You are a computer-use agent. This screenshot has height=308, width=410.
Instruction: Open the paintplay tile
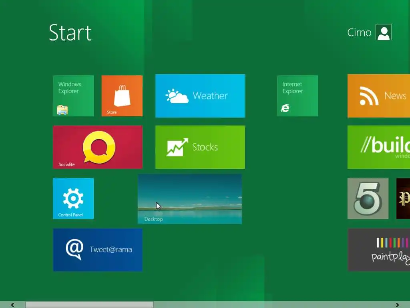click(379, 250)
